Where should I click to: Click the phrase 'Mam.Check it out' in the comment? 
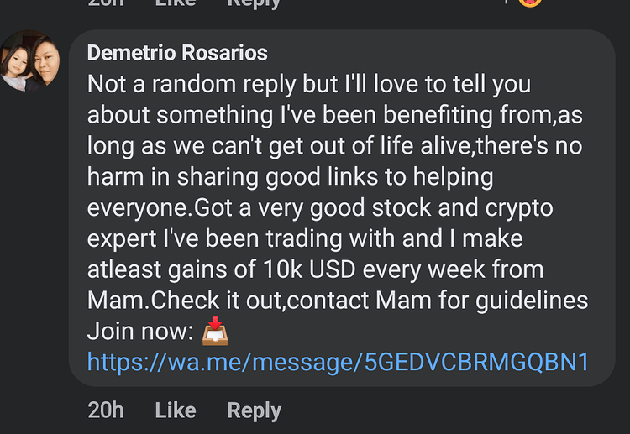[x=186, y=300]
